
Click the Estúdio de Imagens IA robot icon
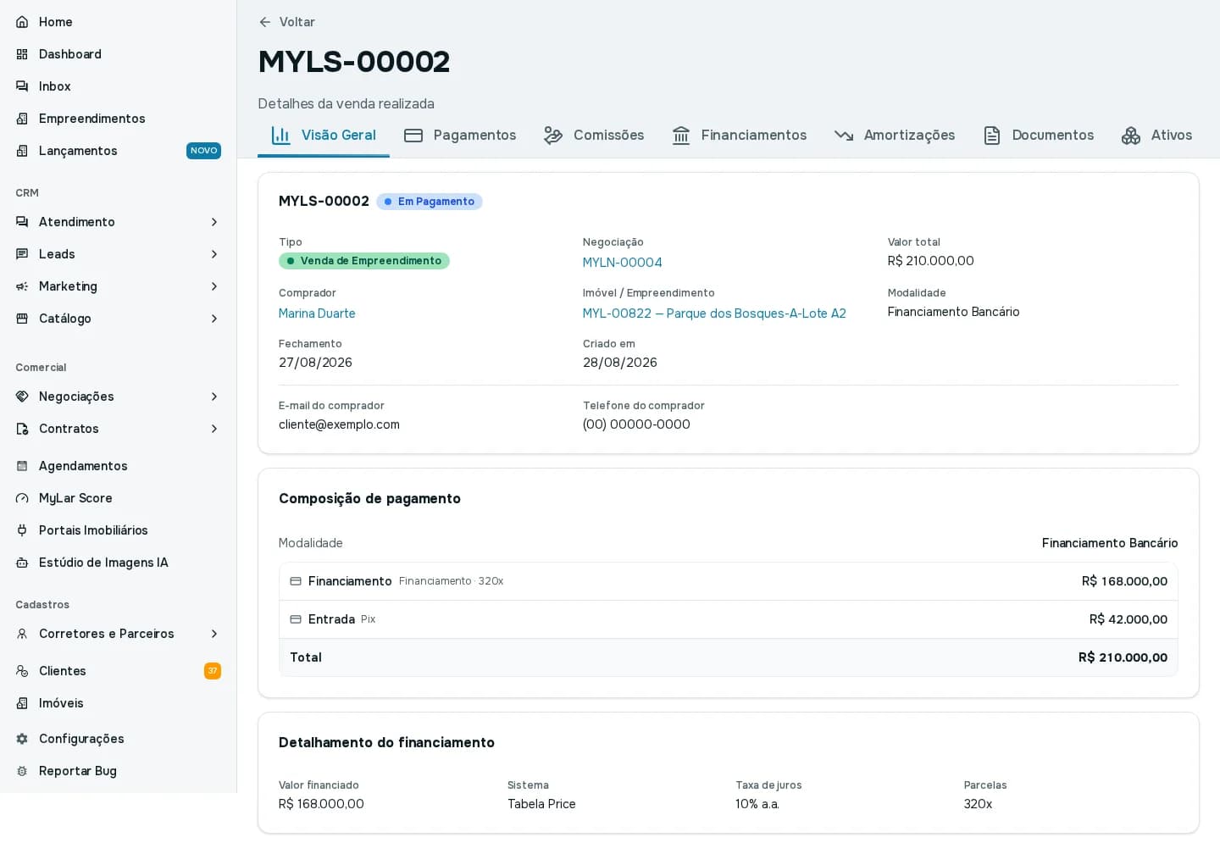(x=22, y=563)
